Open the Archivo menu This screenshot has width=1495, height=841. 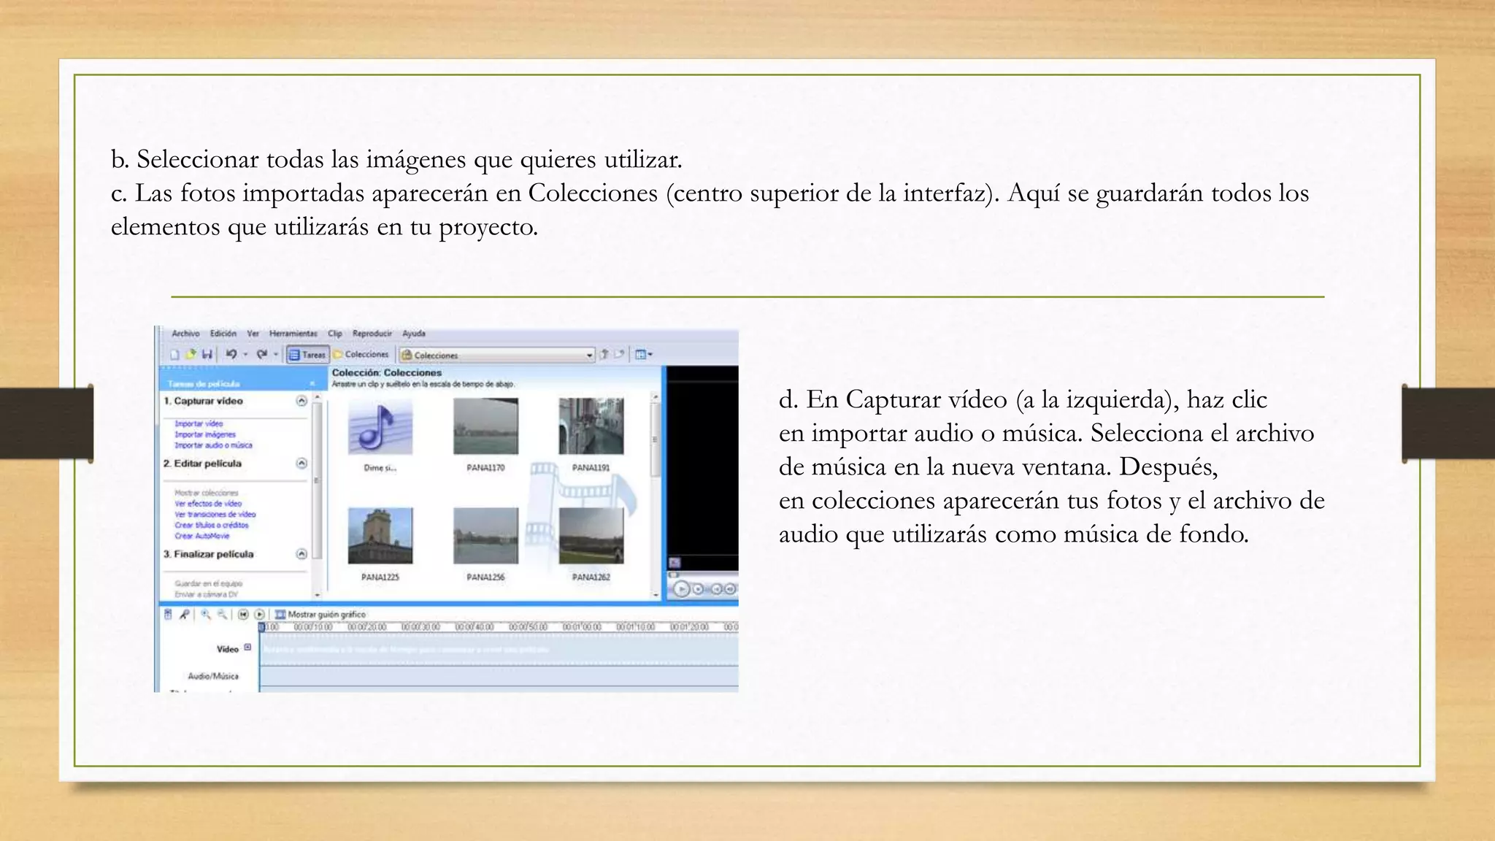tap(185, 334)
